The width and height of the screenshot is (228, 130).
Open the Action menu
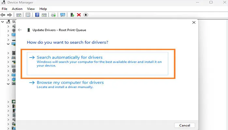pyautogui.click(x=17, y=9)
